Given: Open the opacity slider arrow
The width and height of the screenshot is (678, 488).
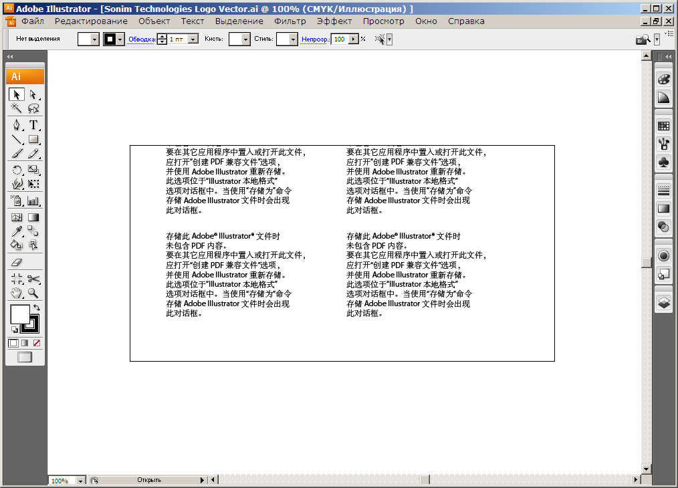Looking at the screenshot, I should [354, 39].
